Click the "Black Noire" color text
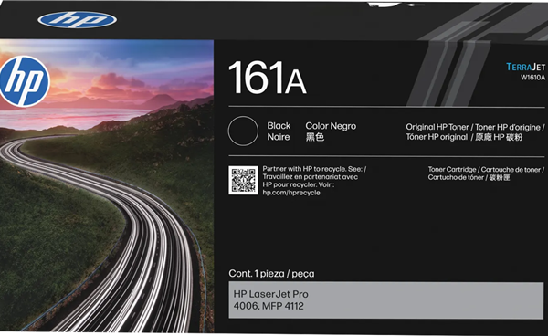This screenshot has width=548, height=336. (x=279, y=131)
